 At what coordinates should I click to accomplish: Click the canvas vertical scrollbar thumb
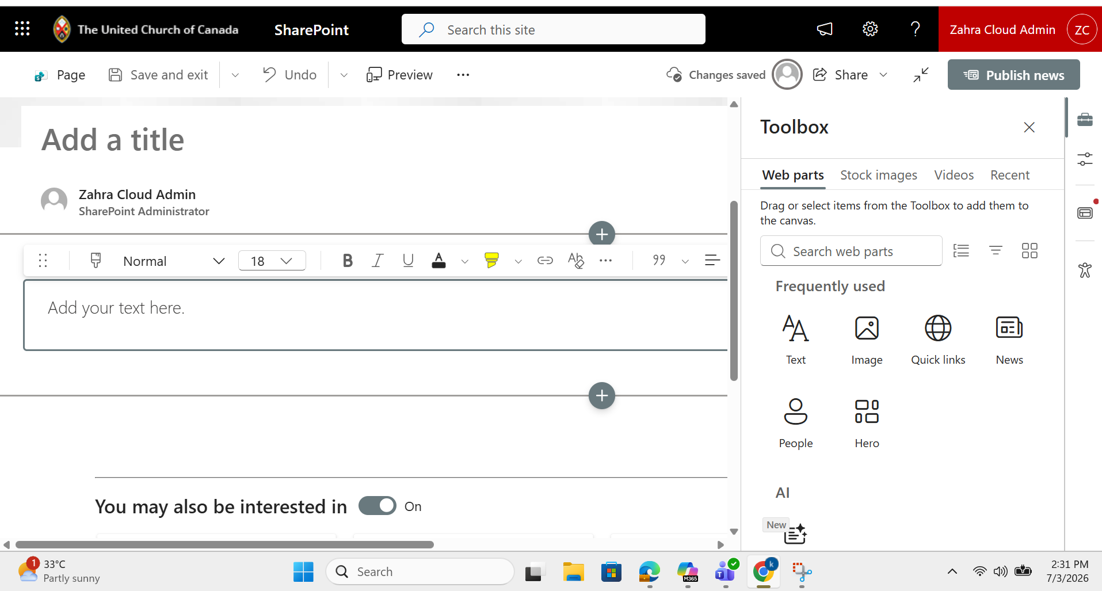click(734, 291)
